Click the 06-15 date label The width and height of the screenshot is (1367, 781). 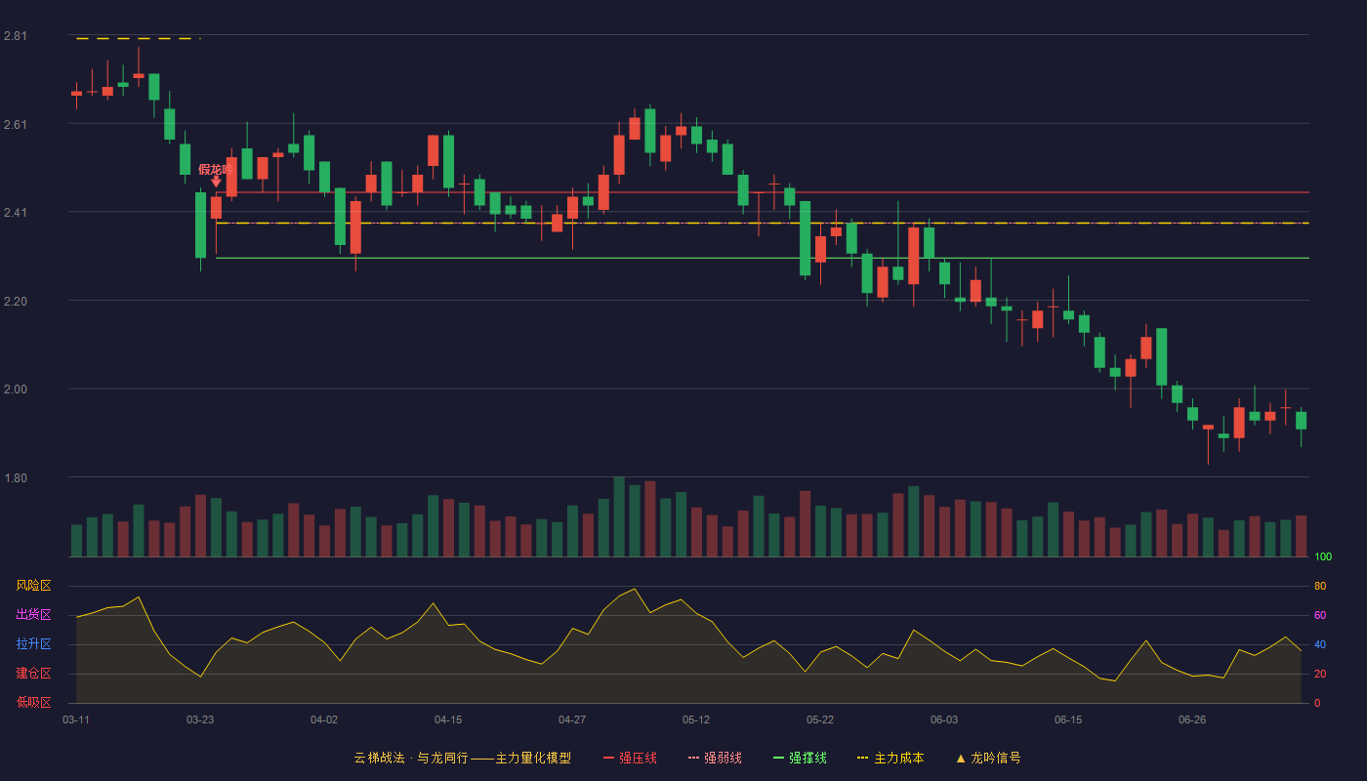(x=1068, y=719)
